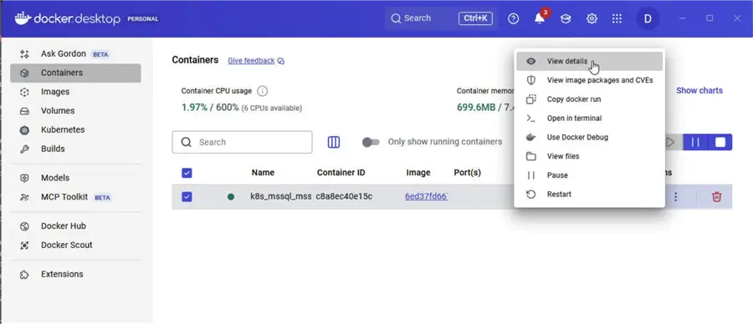This screenshot has height=324, width=753.
Task: Uncheck the k8s_mssql container row checkbox
Action: click(x=187, y=196)
